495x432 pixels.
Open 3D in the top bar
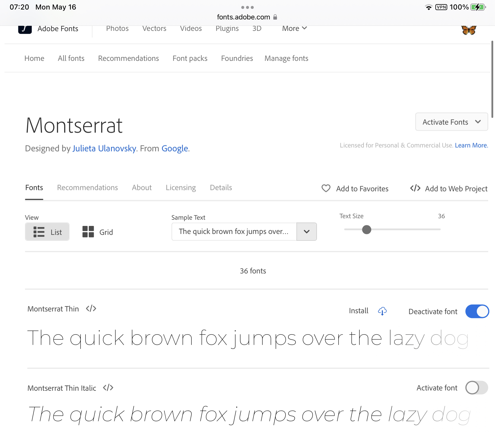(x=257, y=29)
